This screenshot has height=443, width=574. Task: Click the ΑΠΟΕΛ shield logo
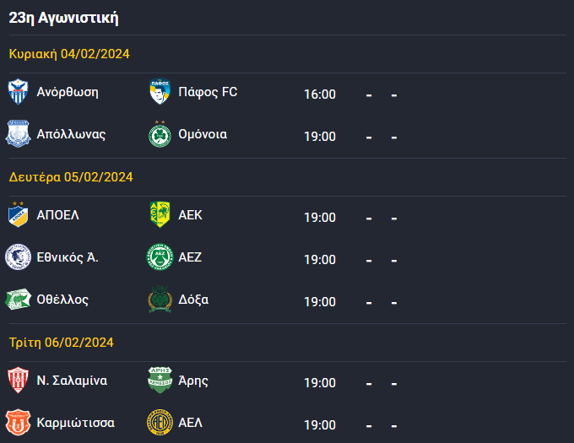18,214
